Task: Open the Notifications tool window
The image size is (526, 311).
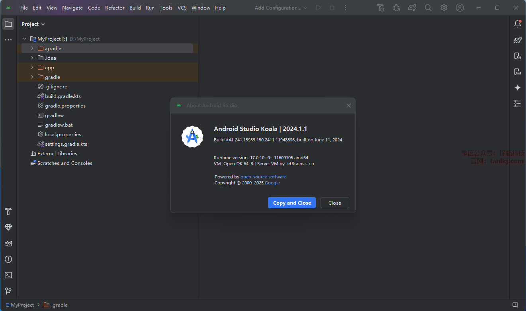Action: (517, 24)
